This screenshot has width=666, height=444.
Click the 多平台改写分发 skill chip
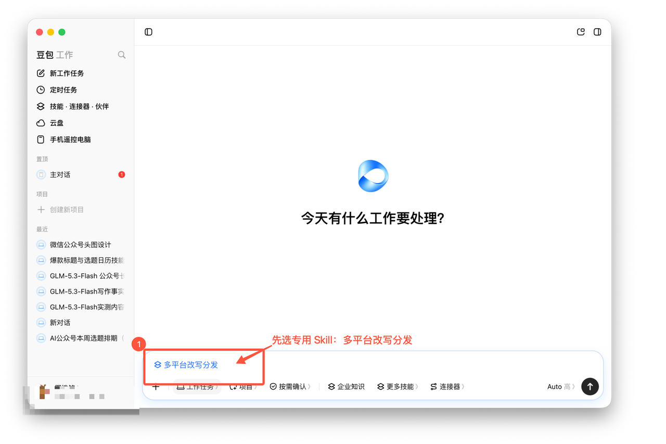point(186,365)
